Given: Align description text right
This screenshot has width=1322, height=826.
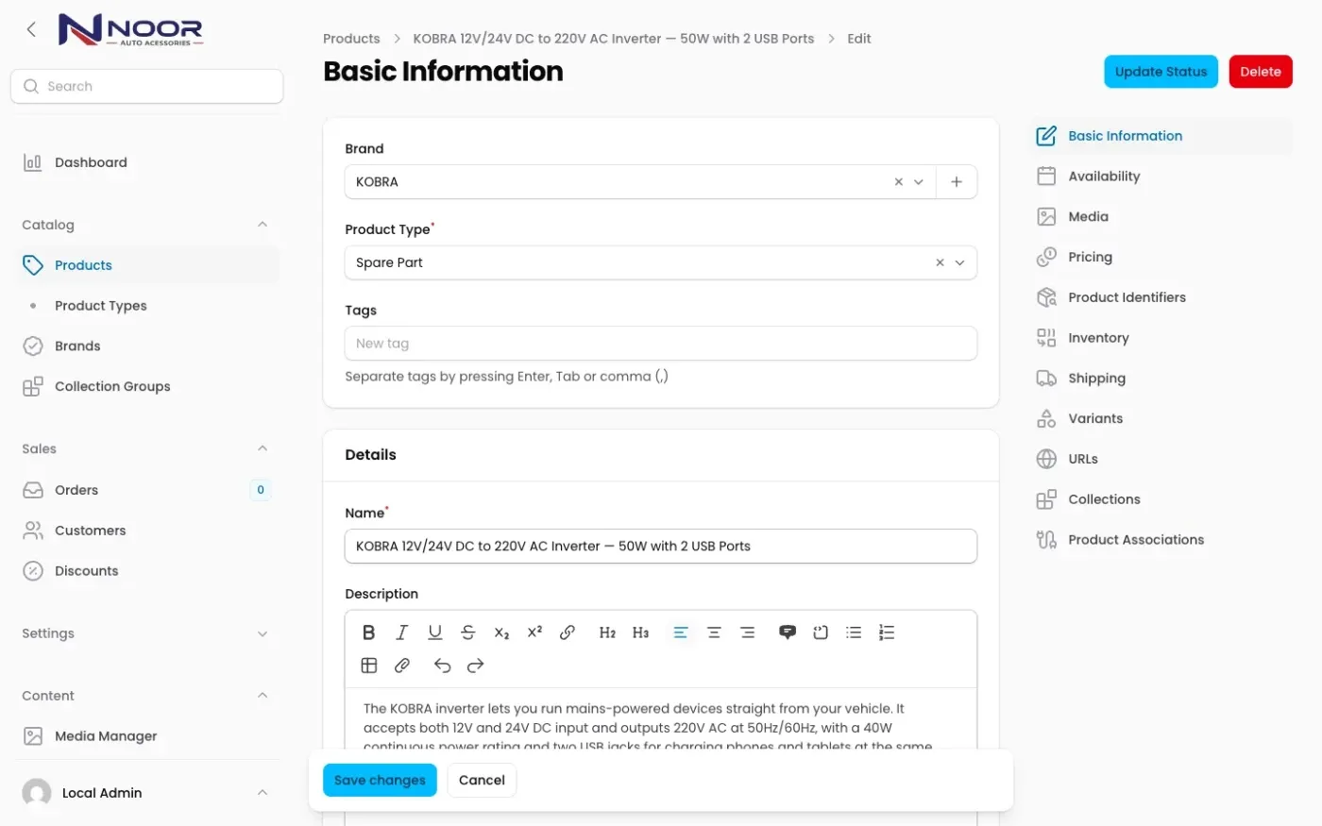Looking at the screenshot, I should pyautogui.click(x=747, y=632).
